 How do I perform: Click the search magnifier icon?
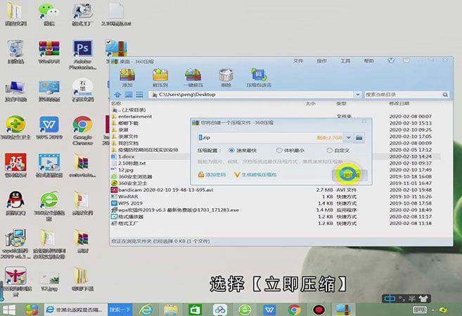tap(445, 94)
